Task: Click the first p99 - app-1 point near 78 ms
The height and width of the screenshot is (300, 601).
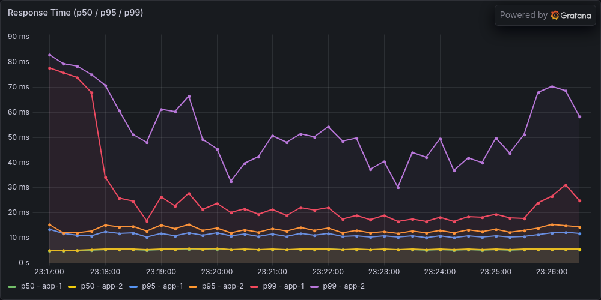Action: [49, 68]
